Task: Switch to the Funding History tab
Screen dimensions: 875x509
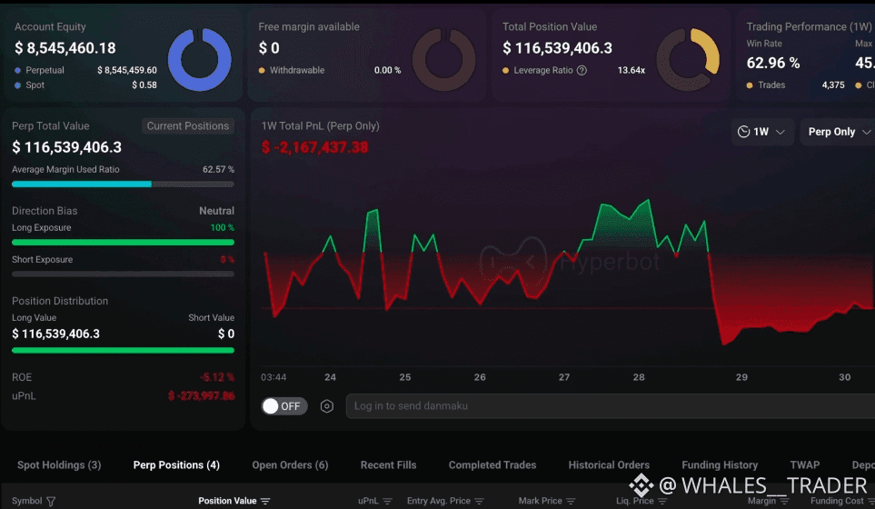Action: point(720,464)
